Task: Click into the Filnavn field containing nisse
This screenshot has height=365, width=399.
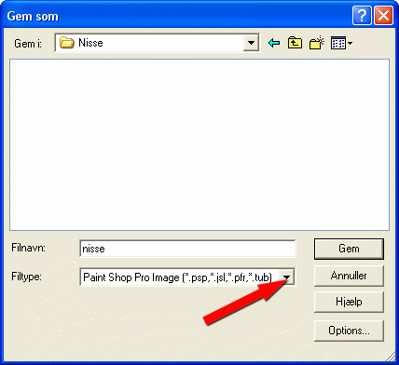Action: [x=187, y=249]
